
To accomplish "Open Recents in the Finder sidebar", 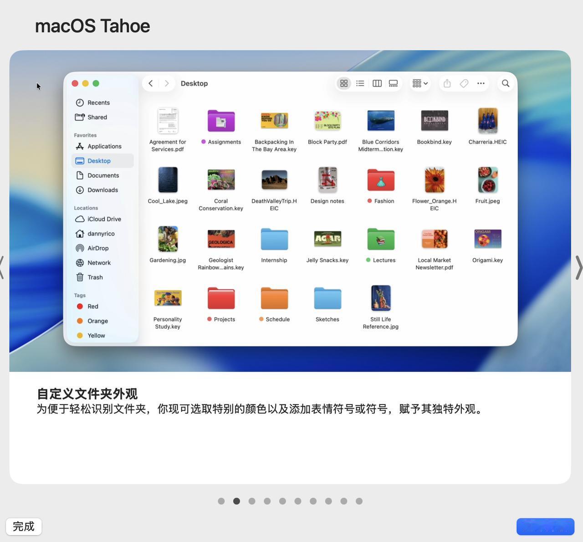I will [x=102, y=102].
